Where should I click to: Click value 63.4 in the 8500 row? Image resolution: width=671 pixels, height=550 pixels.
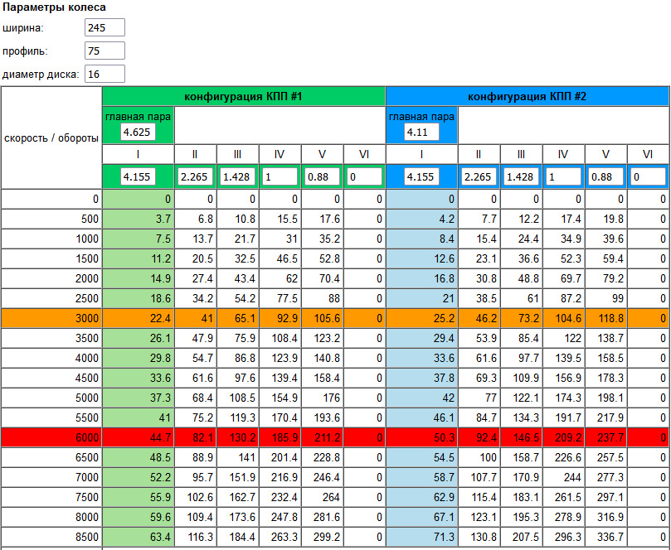(160, 538)
